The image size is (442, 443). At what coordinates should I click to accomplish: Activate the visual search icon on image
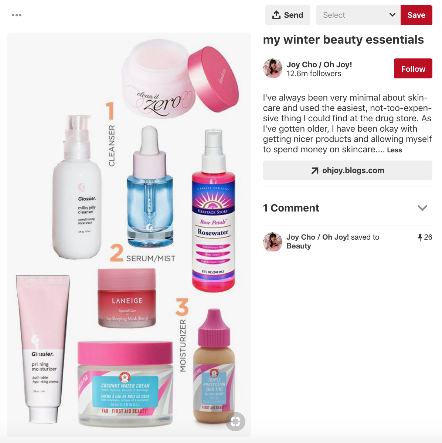coord(235,422)
